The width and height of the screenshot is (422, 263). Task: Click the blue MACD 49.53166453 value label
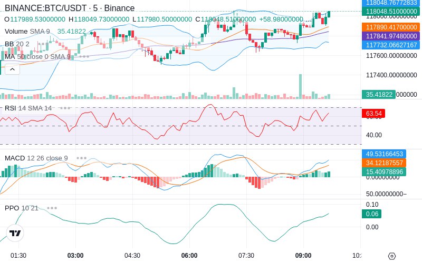coord(384,154)
